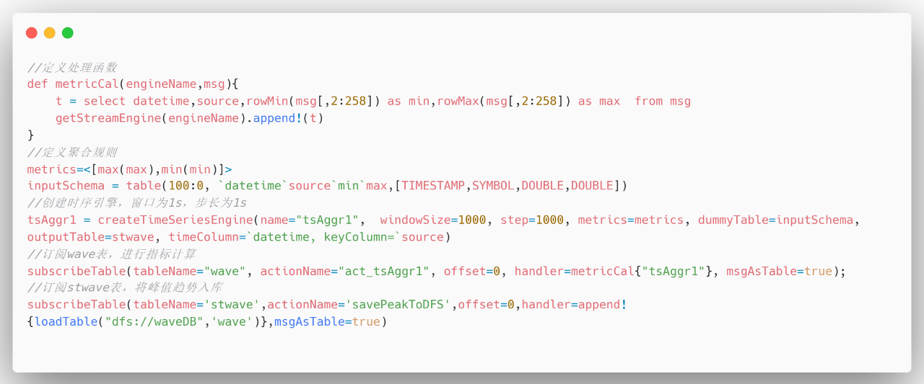Click the 'def' keyword

(38, 84)
